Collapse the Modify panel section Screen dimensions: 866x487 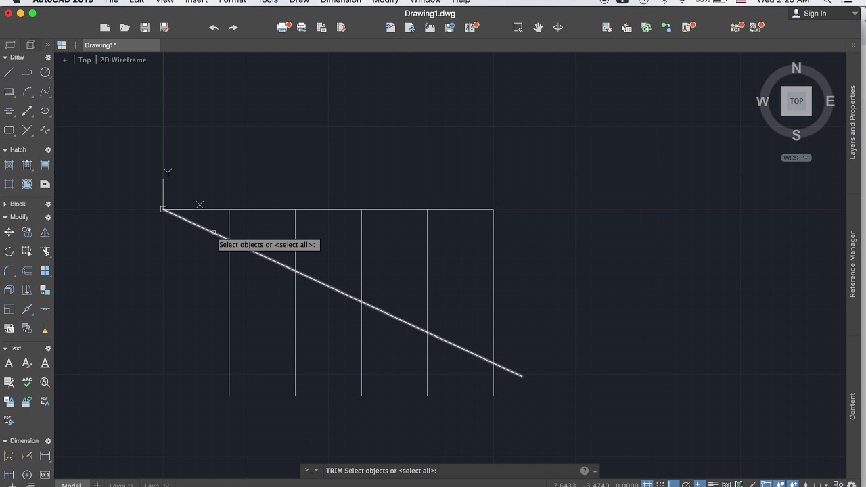coord(5,218)
